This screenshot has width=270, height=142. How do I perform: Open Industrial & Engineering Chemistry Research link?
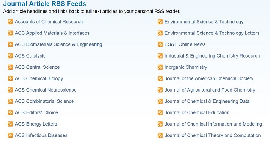click(212, 56)
